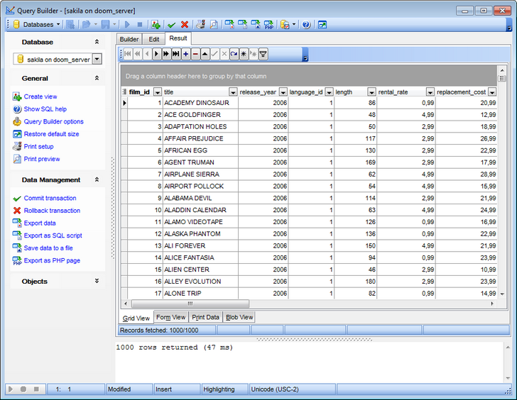517x400 pixels.
Task: Click the Export as SQL script link
Action: 53,235
